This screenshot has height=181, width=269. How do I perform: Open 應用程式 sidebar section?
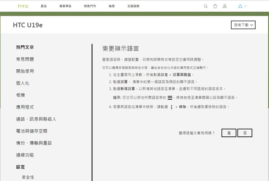(25, 107)
